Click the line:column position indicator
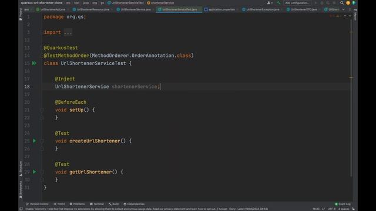This screenshot has width=376, height=211. [x=316, y=209]
